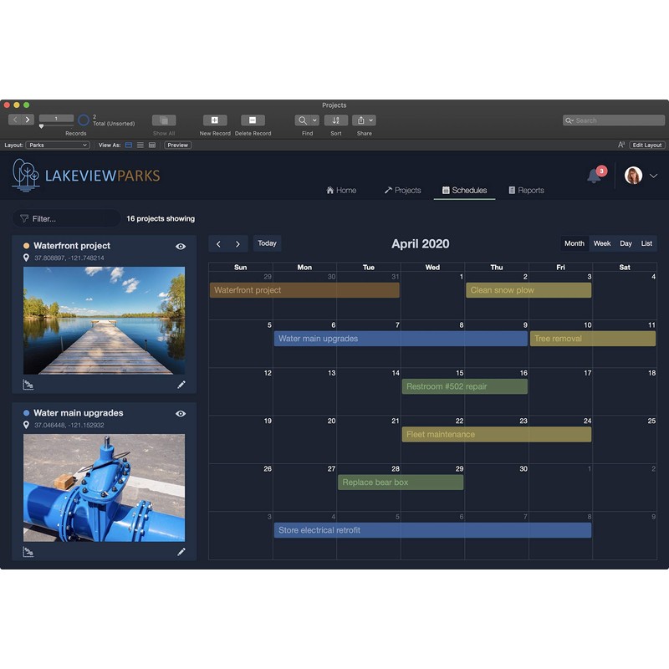Open the Layout dropdown showing Parks
The width and height of the screenshot is (669, 669).
[x=57, y=146]
